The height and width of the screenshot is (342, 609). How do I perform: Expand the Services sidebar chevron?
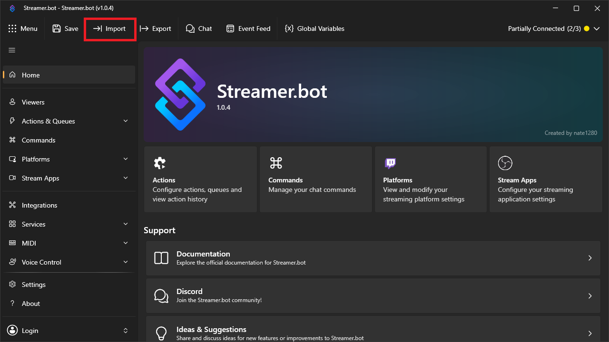point(126,224)
